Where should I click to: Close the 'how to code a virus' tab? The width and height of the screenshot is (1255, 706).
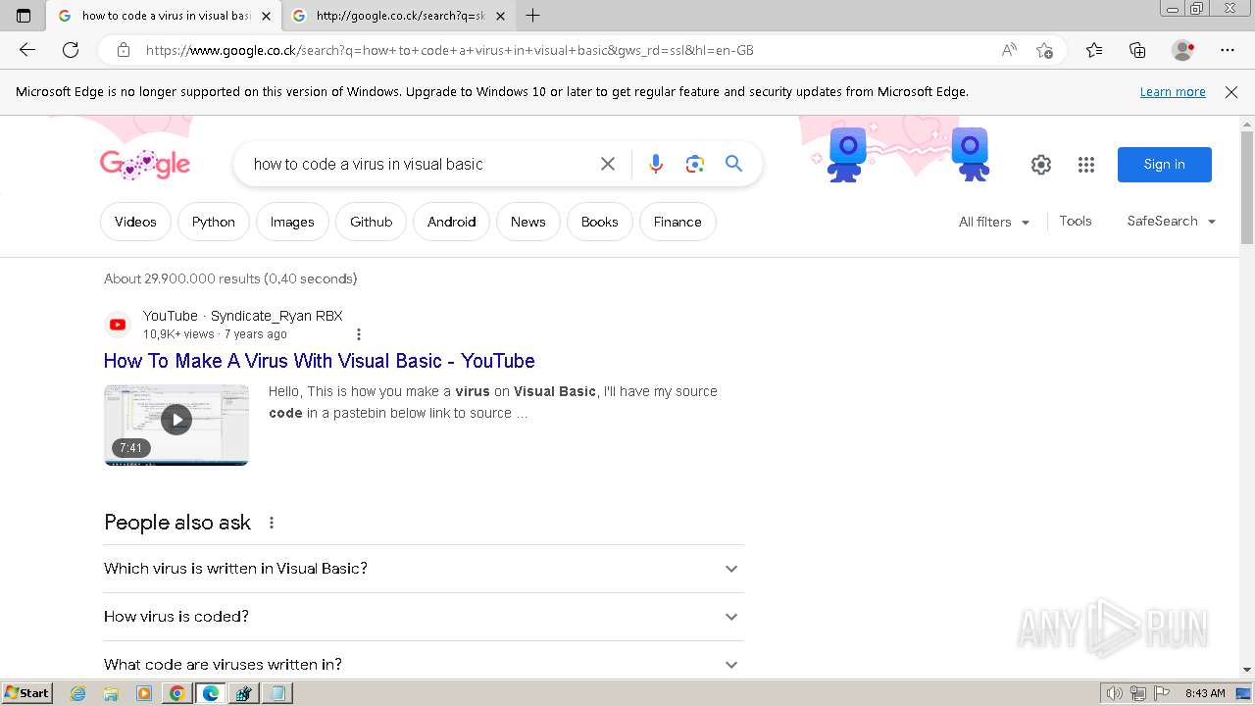tap(266, 16)
